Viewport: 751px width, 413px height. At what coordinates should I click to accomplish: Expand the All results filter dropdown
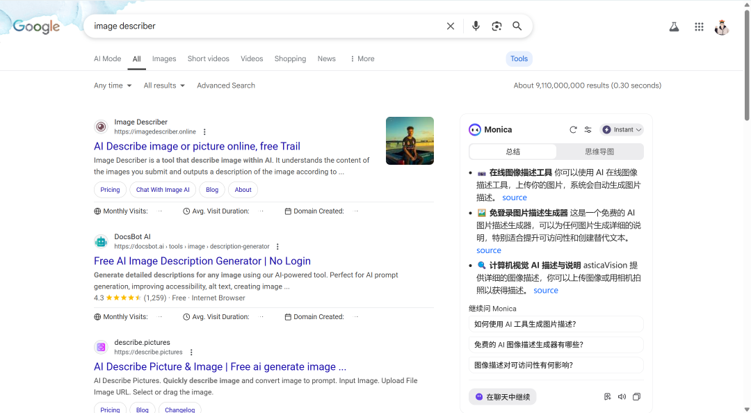[x=164, y=86]
